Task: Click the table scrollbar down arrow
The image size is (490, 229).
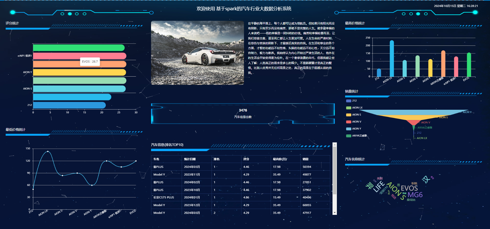Action: [335, 213]
